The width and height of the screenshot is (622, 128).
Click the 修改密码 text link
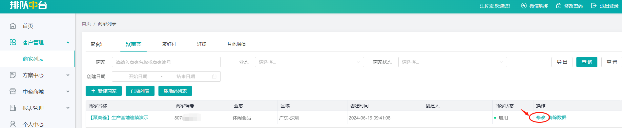tap(573, 6)
